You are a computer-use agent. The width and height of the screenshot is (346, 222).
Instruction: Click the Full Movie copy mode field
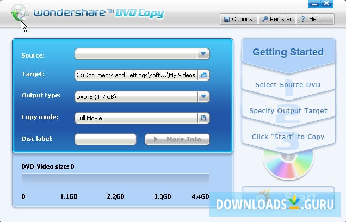(136, 118)
